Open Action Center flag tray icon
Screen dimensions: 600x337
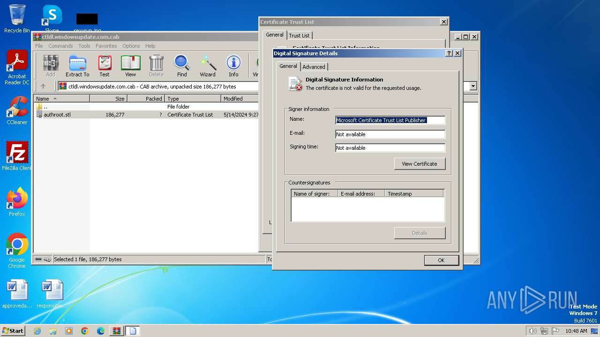point(555,331)
